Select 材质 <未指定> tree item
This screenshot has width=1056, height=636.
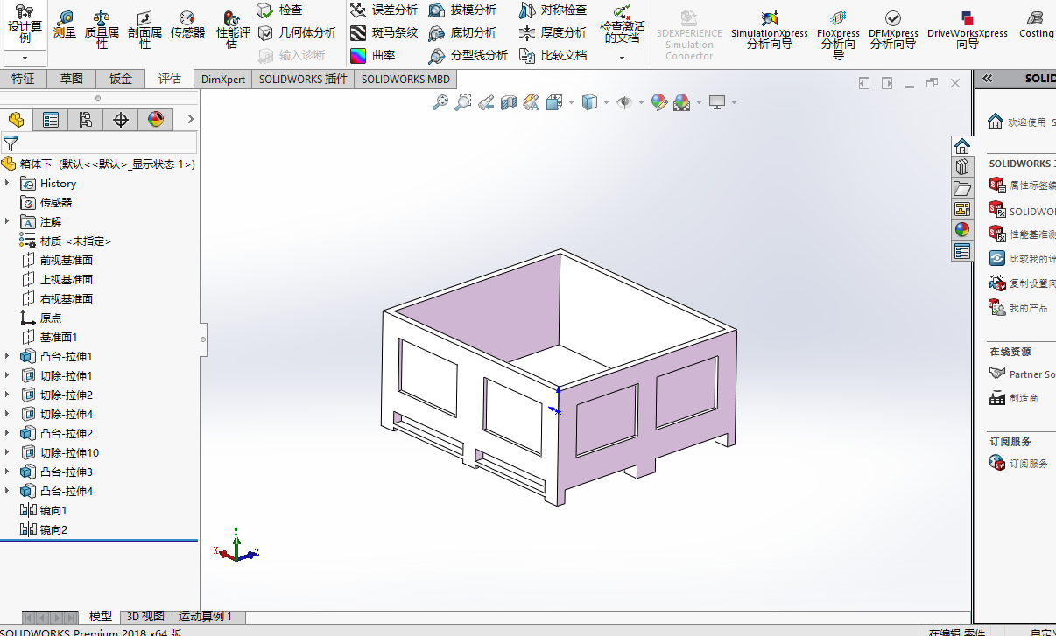(x=66, y=241)
